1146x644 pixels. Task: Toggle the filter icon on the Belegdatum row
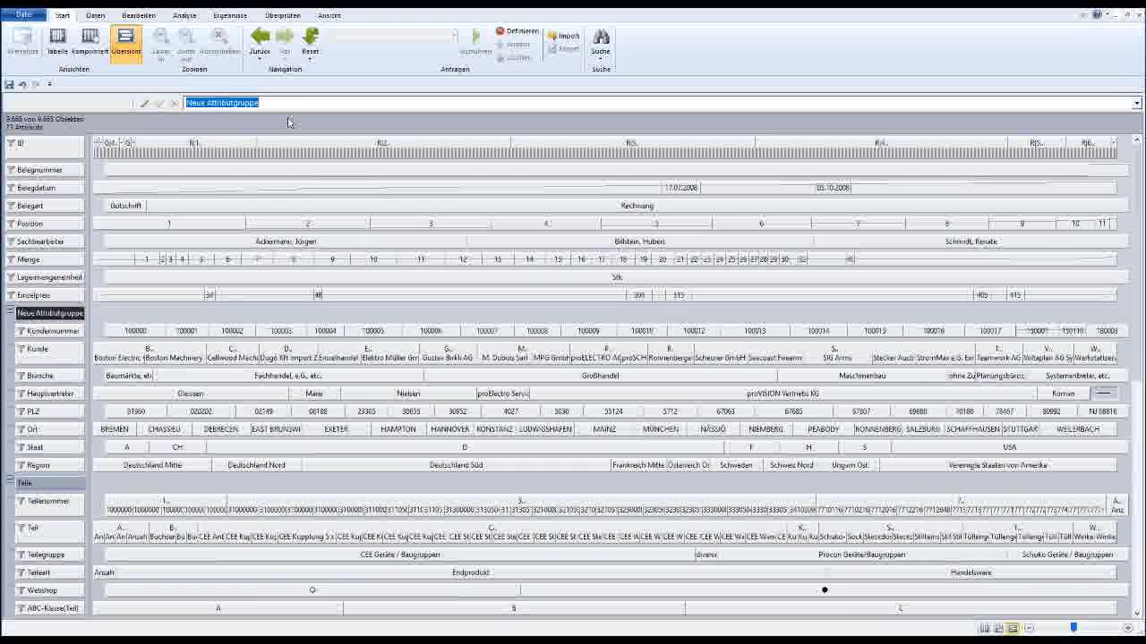11,188
